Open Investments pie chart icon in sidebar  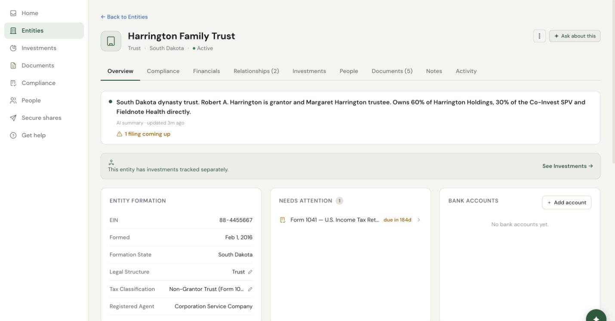pos(13,48)
